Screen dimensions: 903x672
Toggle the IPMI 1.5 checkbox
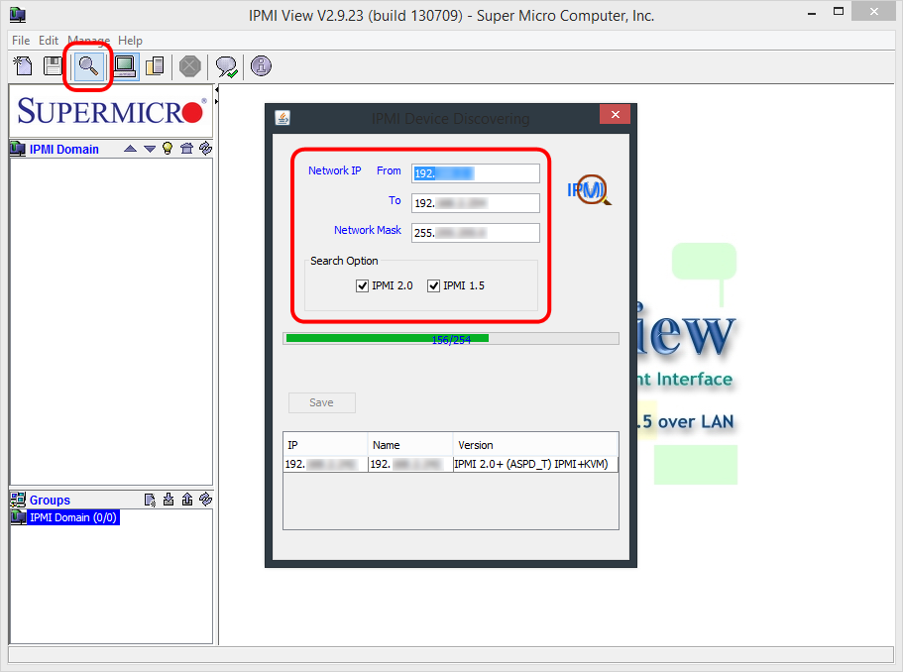[x=433, y=285]
